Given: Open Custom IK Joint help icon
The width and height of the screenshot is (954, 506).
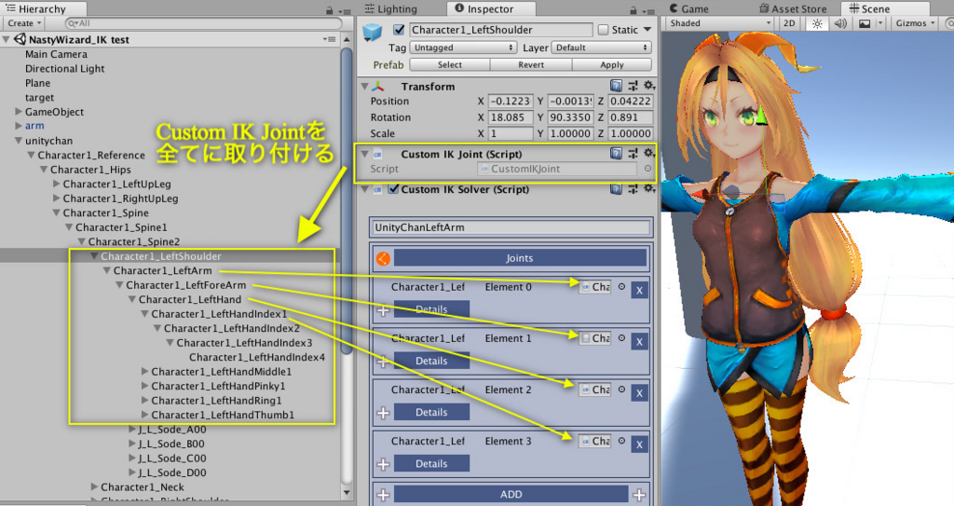Looking at the screenshot, I should coord(616,154).
